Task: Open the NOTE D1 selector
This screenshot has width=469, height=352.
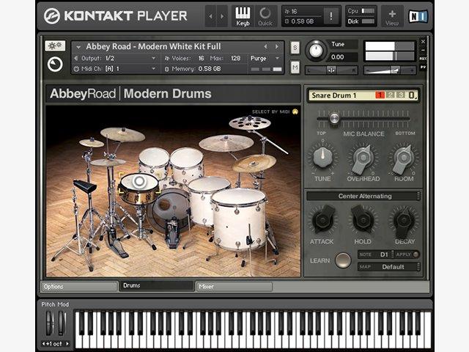Action: pyautogui.click(x=375, y=254)
